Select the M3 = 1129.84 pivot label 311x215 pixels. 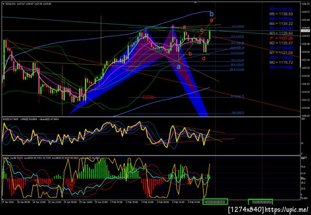281,33
